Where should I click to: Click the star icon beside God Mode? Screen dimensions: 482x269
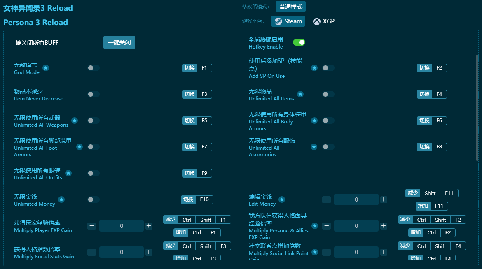pos(45,68)
